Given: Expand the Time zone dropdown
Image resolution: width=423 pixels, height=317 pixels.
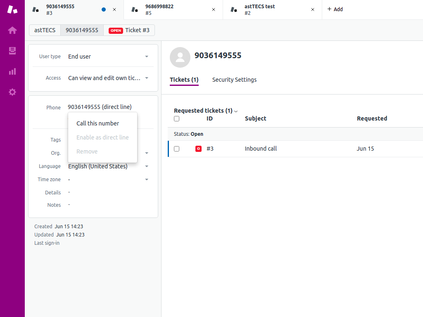Looking at the screenshot, I should pyautogui.click(x=147, y=180).
